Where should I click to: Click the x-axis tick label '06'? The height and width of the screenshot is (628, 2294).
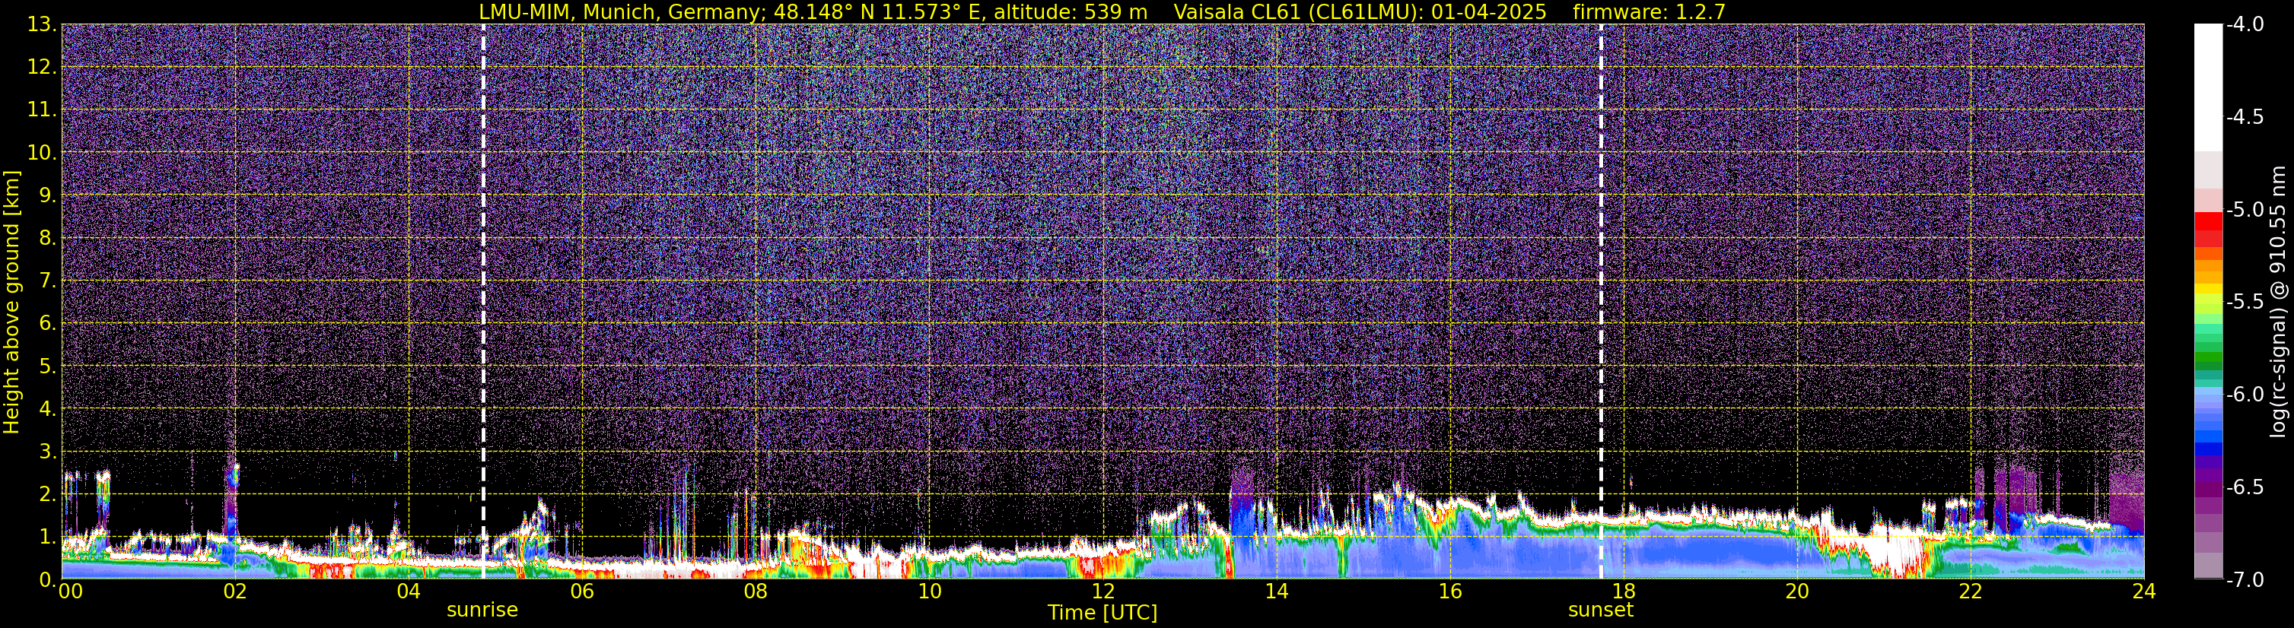pyautogui.click(x=581, y=592)
